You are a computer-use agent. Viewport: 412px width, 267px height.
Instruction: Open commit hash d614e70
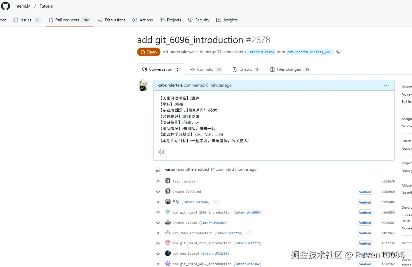(x=388, y=181)
